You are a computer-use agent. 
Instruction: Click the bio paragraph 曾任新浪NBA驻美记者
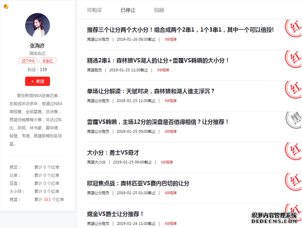pyautogui.click(x=36, y=120)
